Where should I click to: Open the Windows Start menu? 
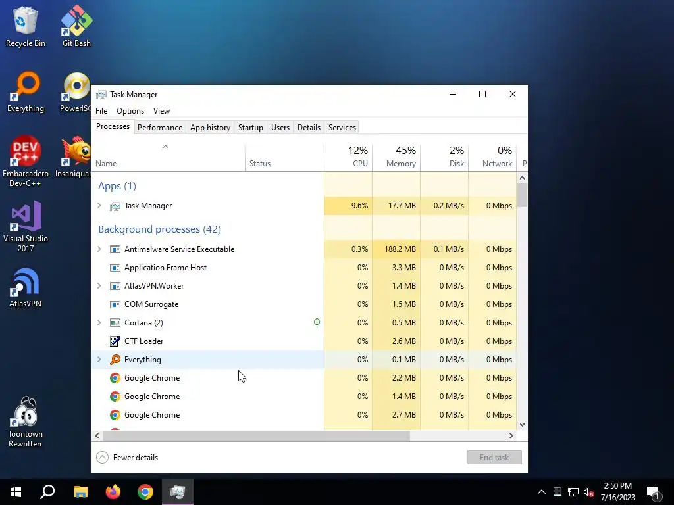coord(16,492)
